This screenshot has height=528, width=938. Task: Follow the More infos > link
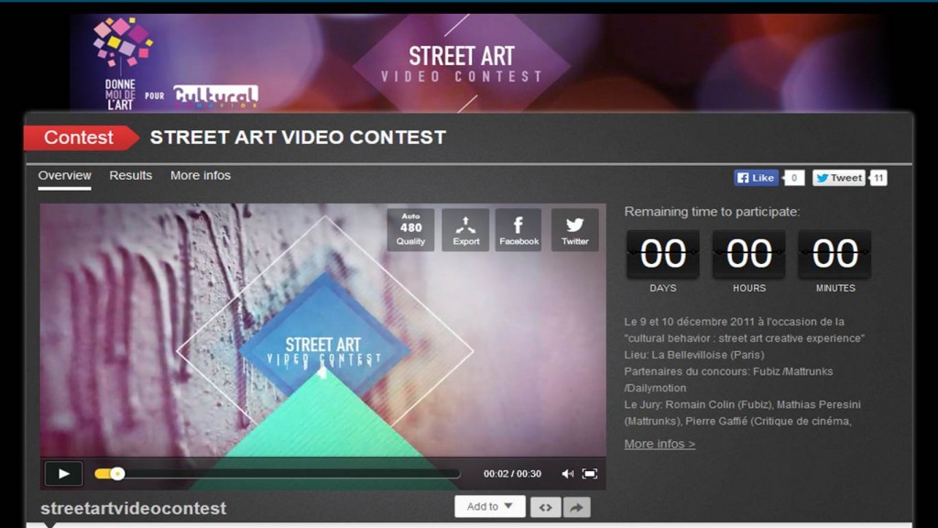(x=660, y=444)
